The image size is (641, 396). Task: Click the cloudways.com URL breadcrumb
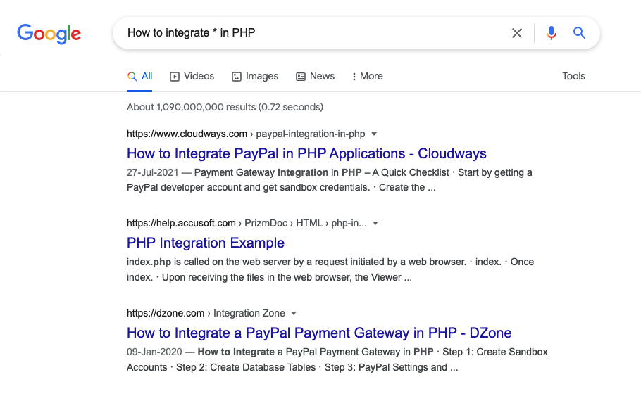246,134
